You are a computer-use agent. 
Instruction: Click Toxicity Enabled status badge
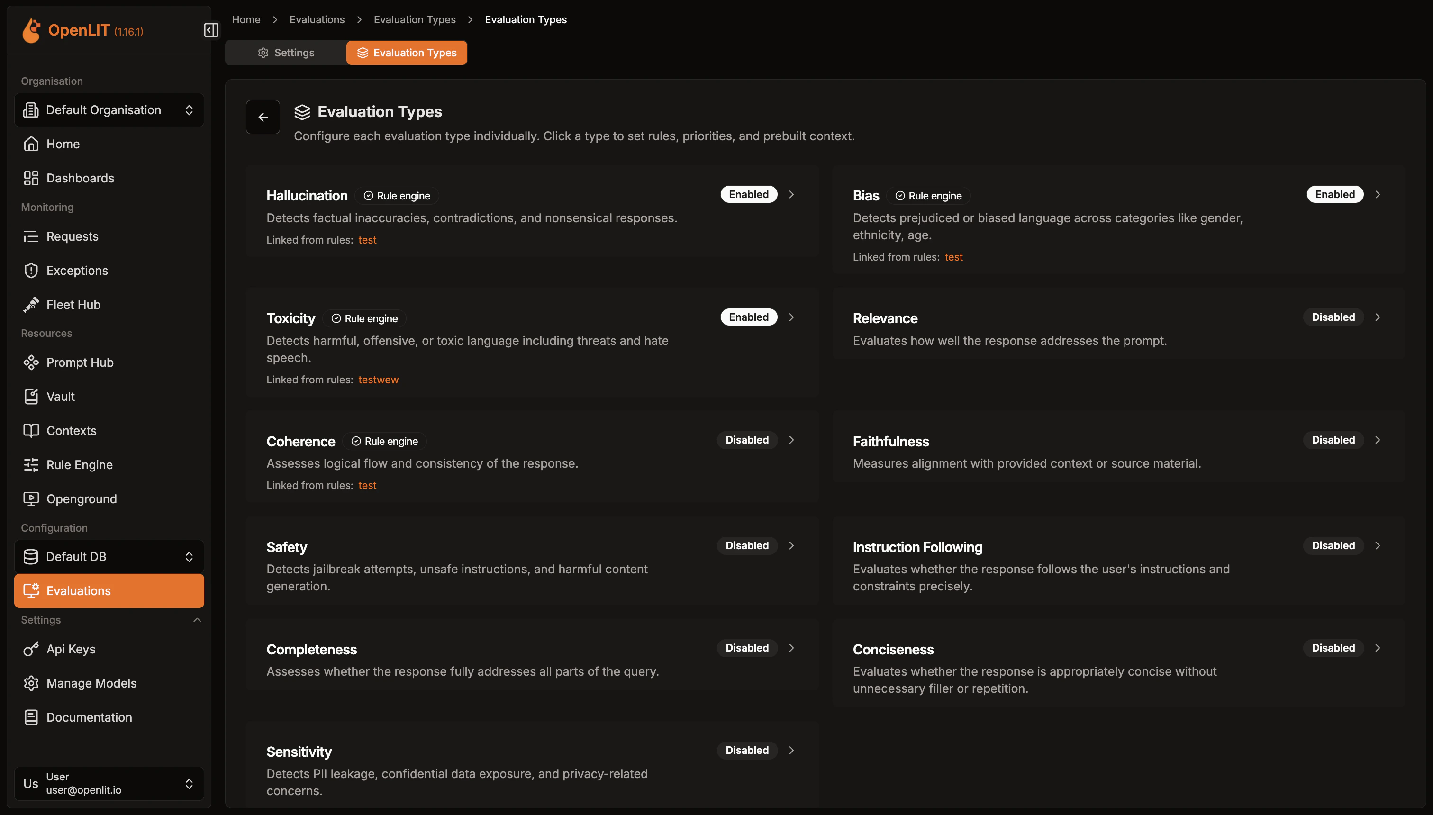748,317
